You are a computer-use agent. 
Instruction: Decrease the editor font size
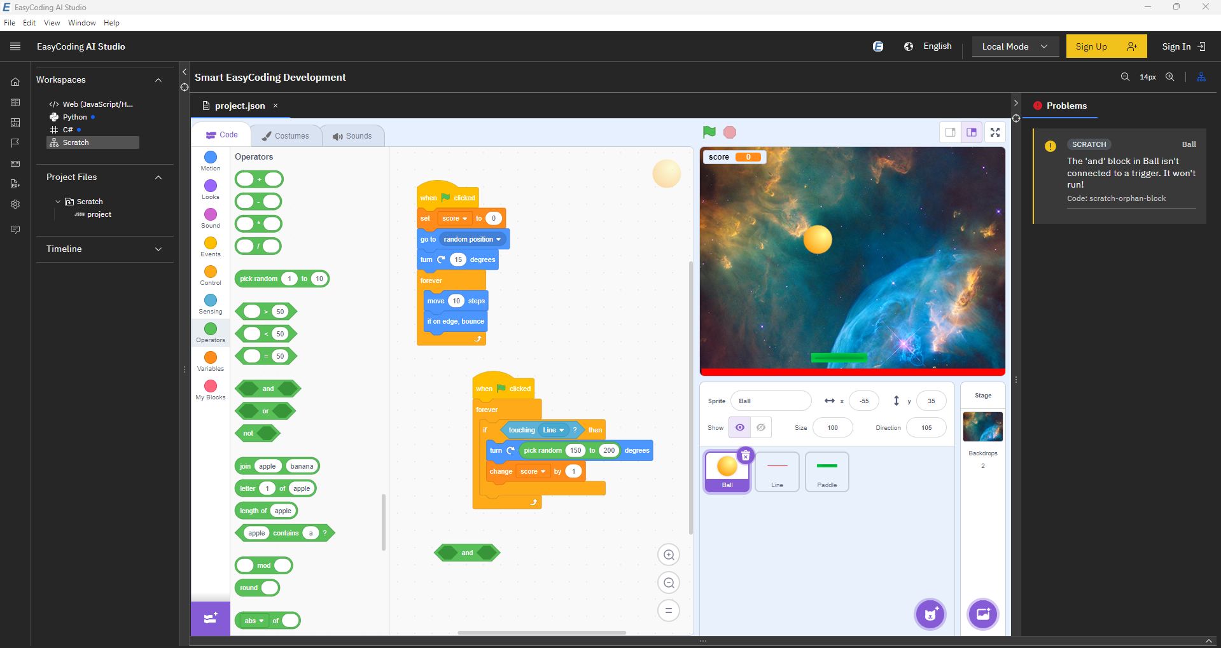tap(1125, 77)
